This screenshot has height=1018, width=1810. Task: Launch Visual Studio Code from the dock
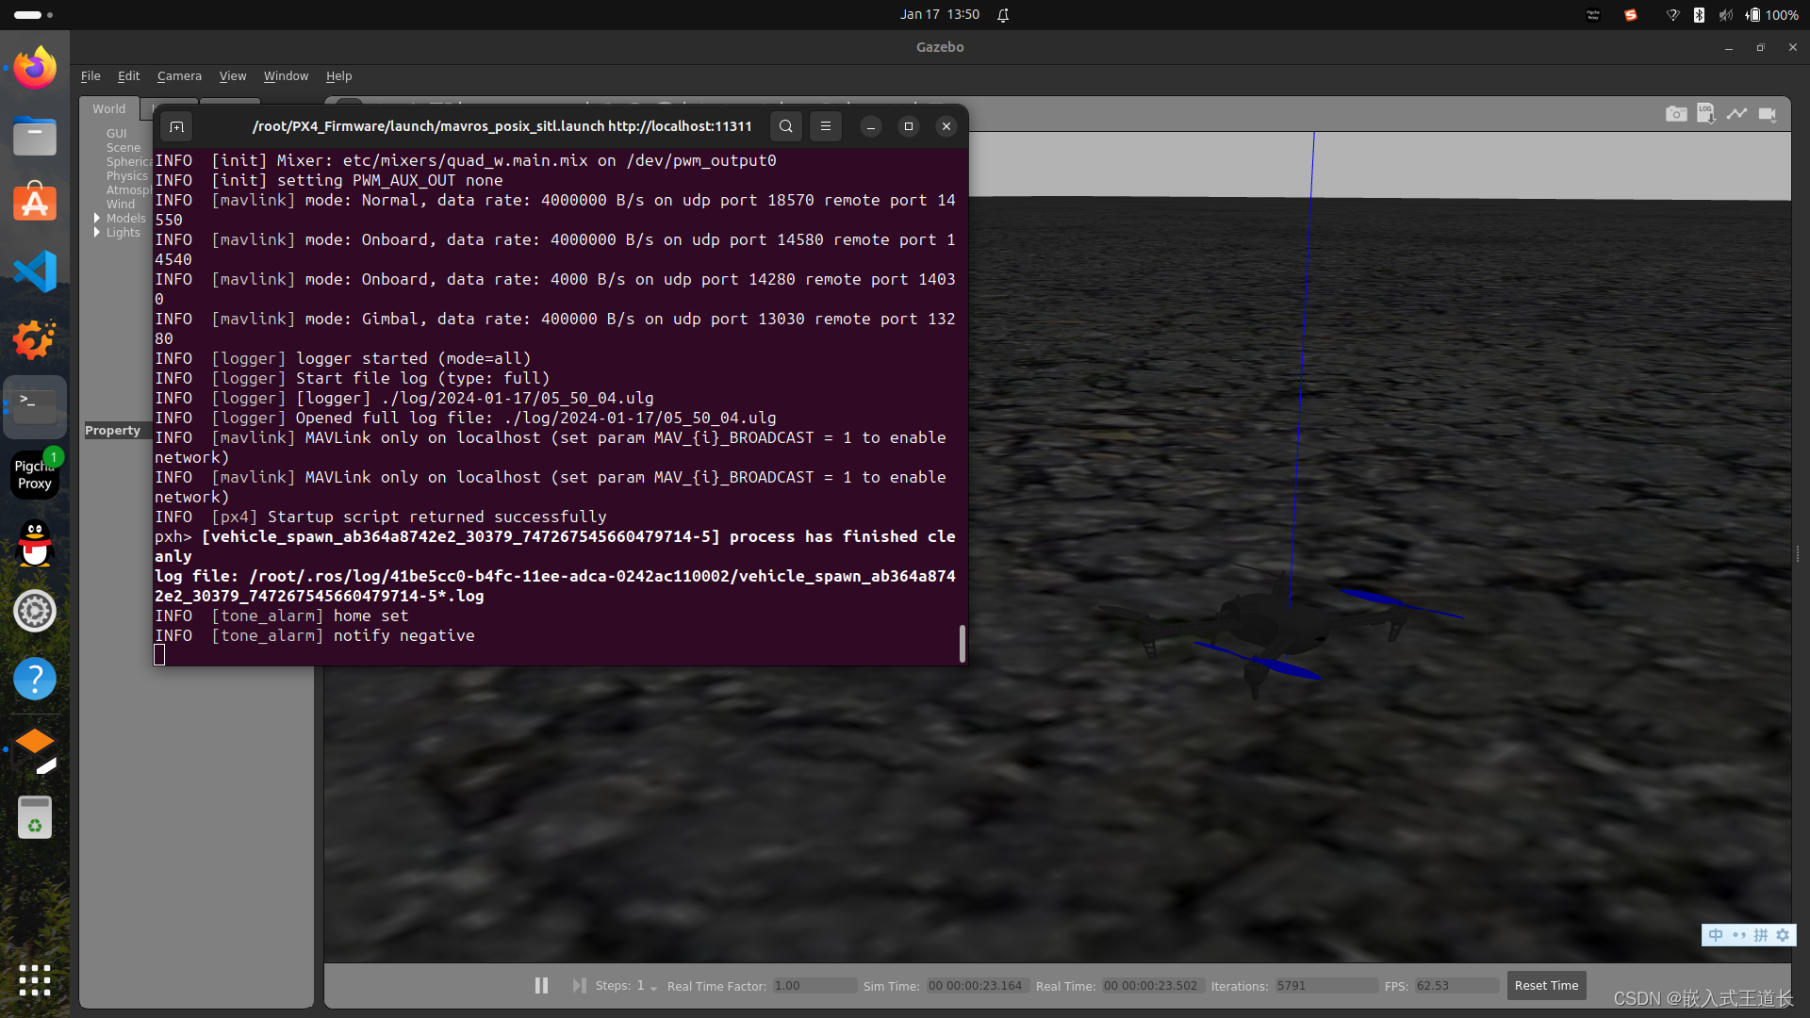[35, 271]
